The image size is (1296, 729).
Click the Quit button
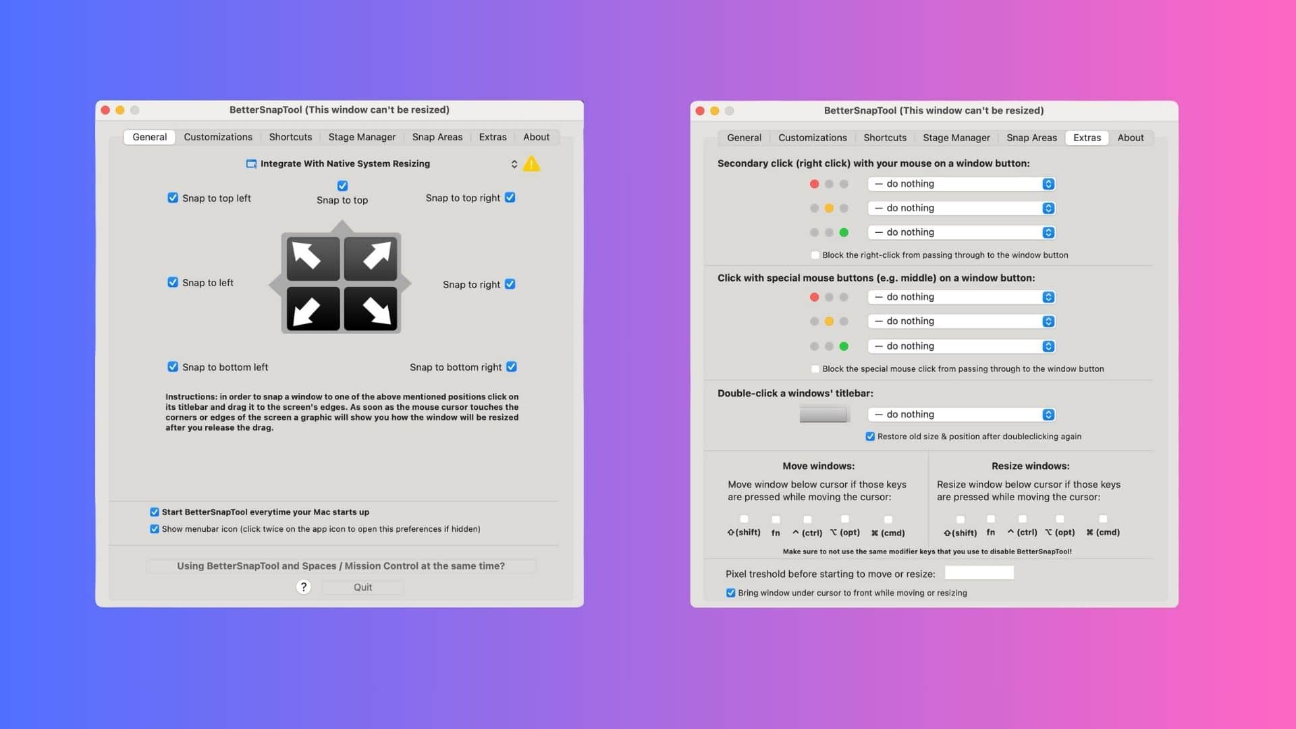point(362,587)
